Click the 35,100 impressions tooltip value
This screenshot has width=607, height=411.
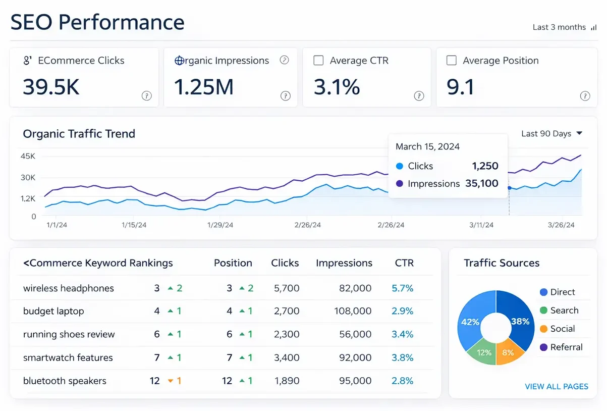(x=482, y=184)
